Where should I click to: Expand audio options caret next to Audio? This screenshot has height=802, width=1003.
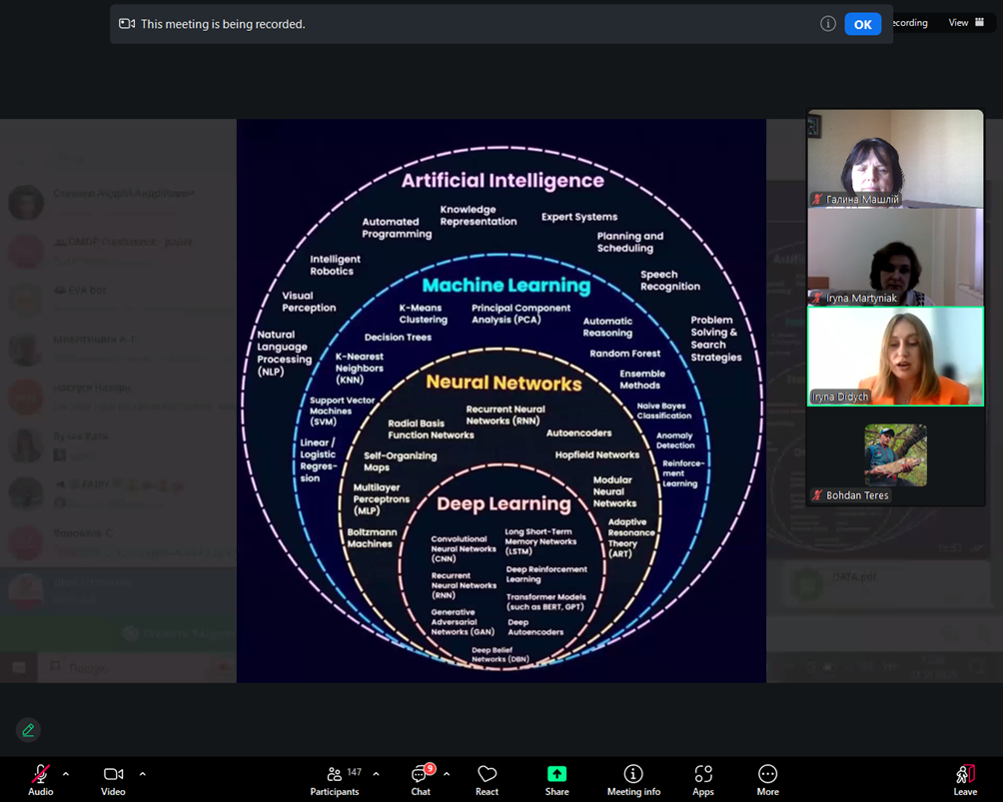click(x=66, y=774)
